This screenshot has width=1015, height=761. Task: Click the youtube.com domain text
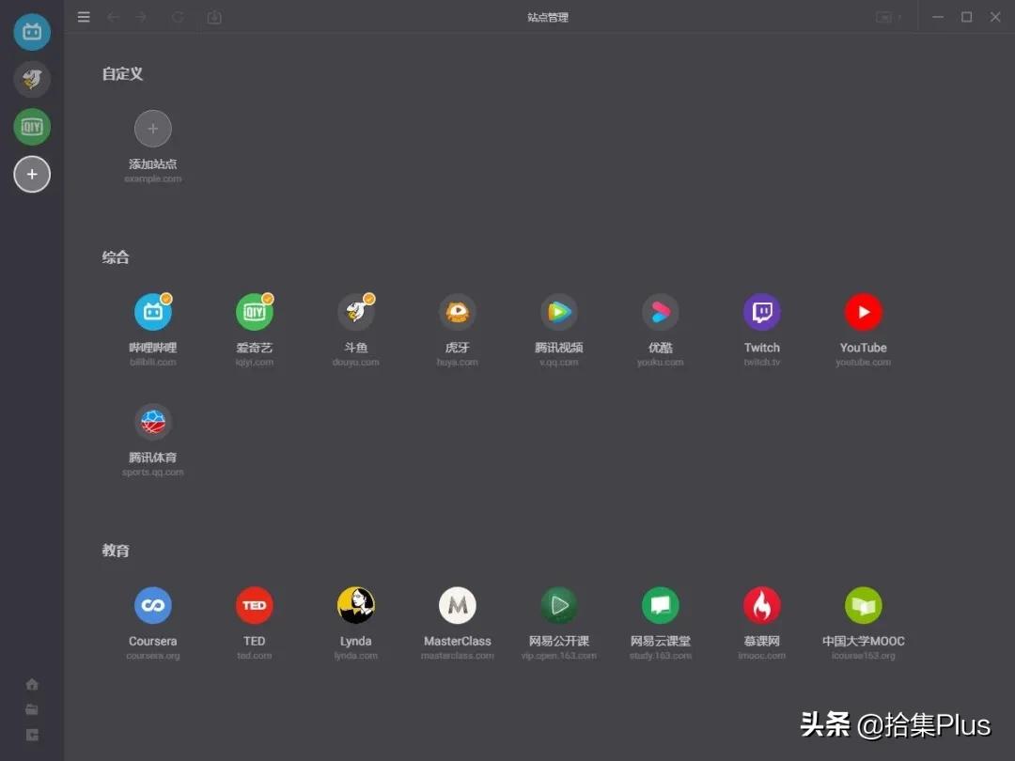[864, 363]
